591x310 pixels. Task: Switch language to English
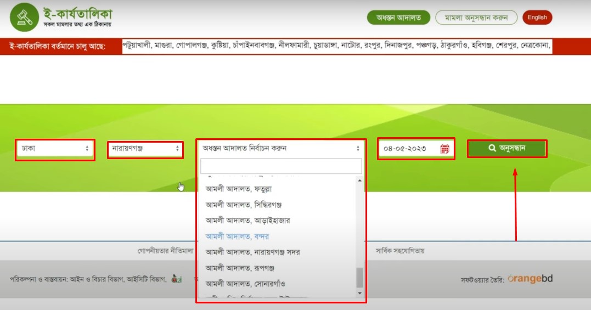(537, 18)
